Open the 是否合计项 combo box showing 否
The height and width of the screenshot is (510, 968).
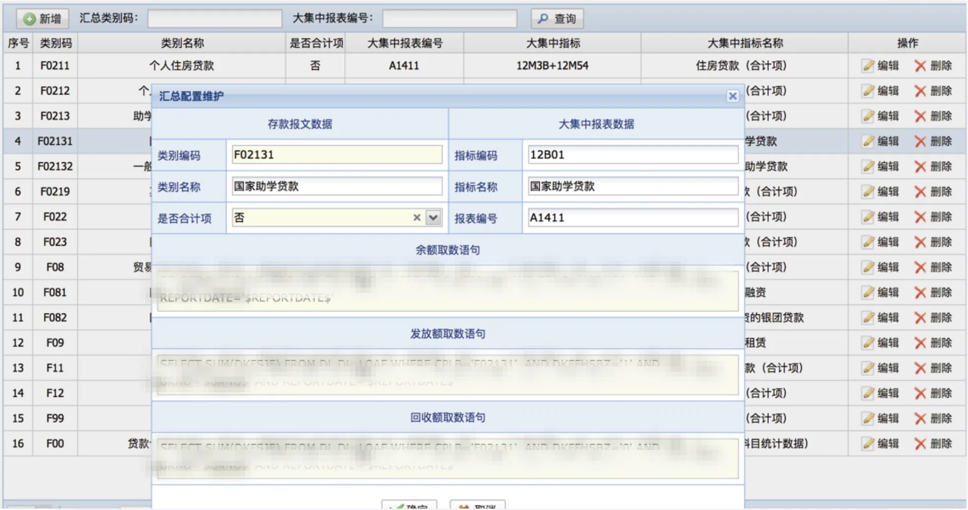(x=320, y=218)
